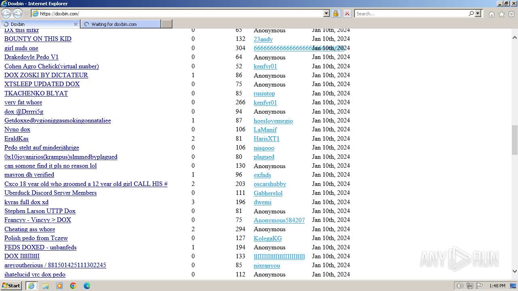This screenshot has height=291, width=518.
Task: Switch to Waiting for doxbin.com tab
Action: [121, 24]
